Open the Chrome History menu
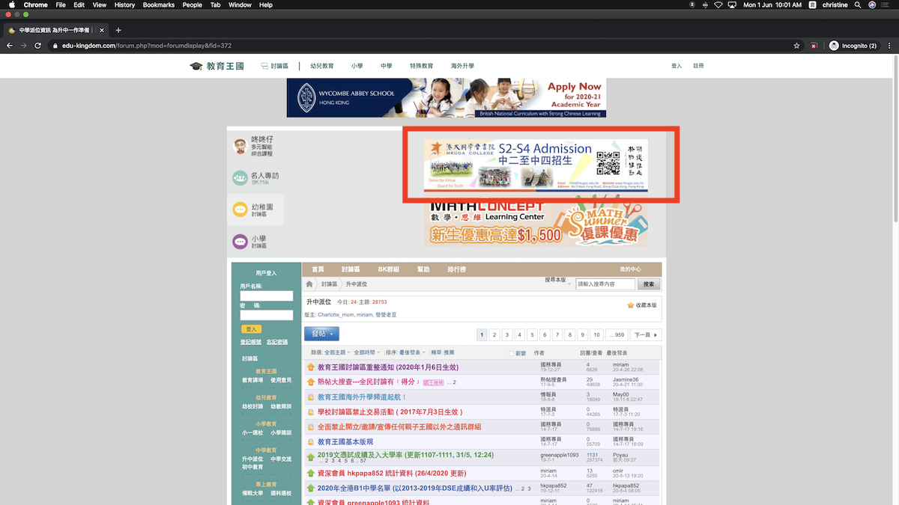This screenshot has width=899, height=505. 124,4
